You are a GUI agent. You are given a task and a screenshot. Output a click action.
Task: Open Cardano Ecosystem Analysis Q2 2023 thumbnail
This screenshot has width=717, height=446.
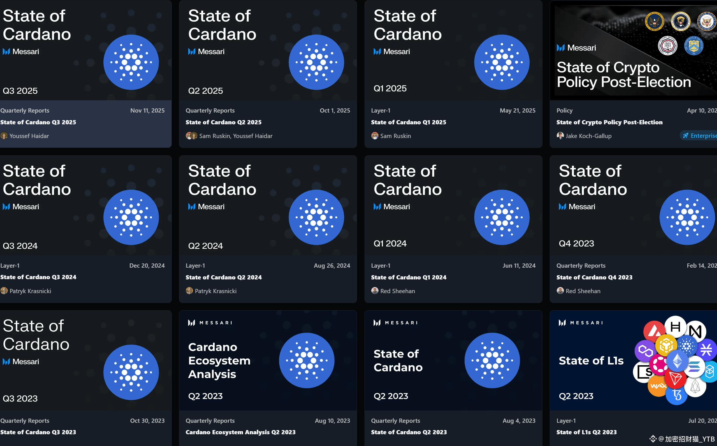268,360
